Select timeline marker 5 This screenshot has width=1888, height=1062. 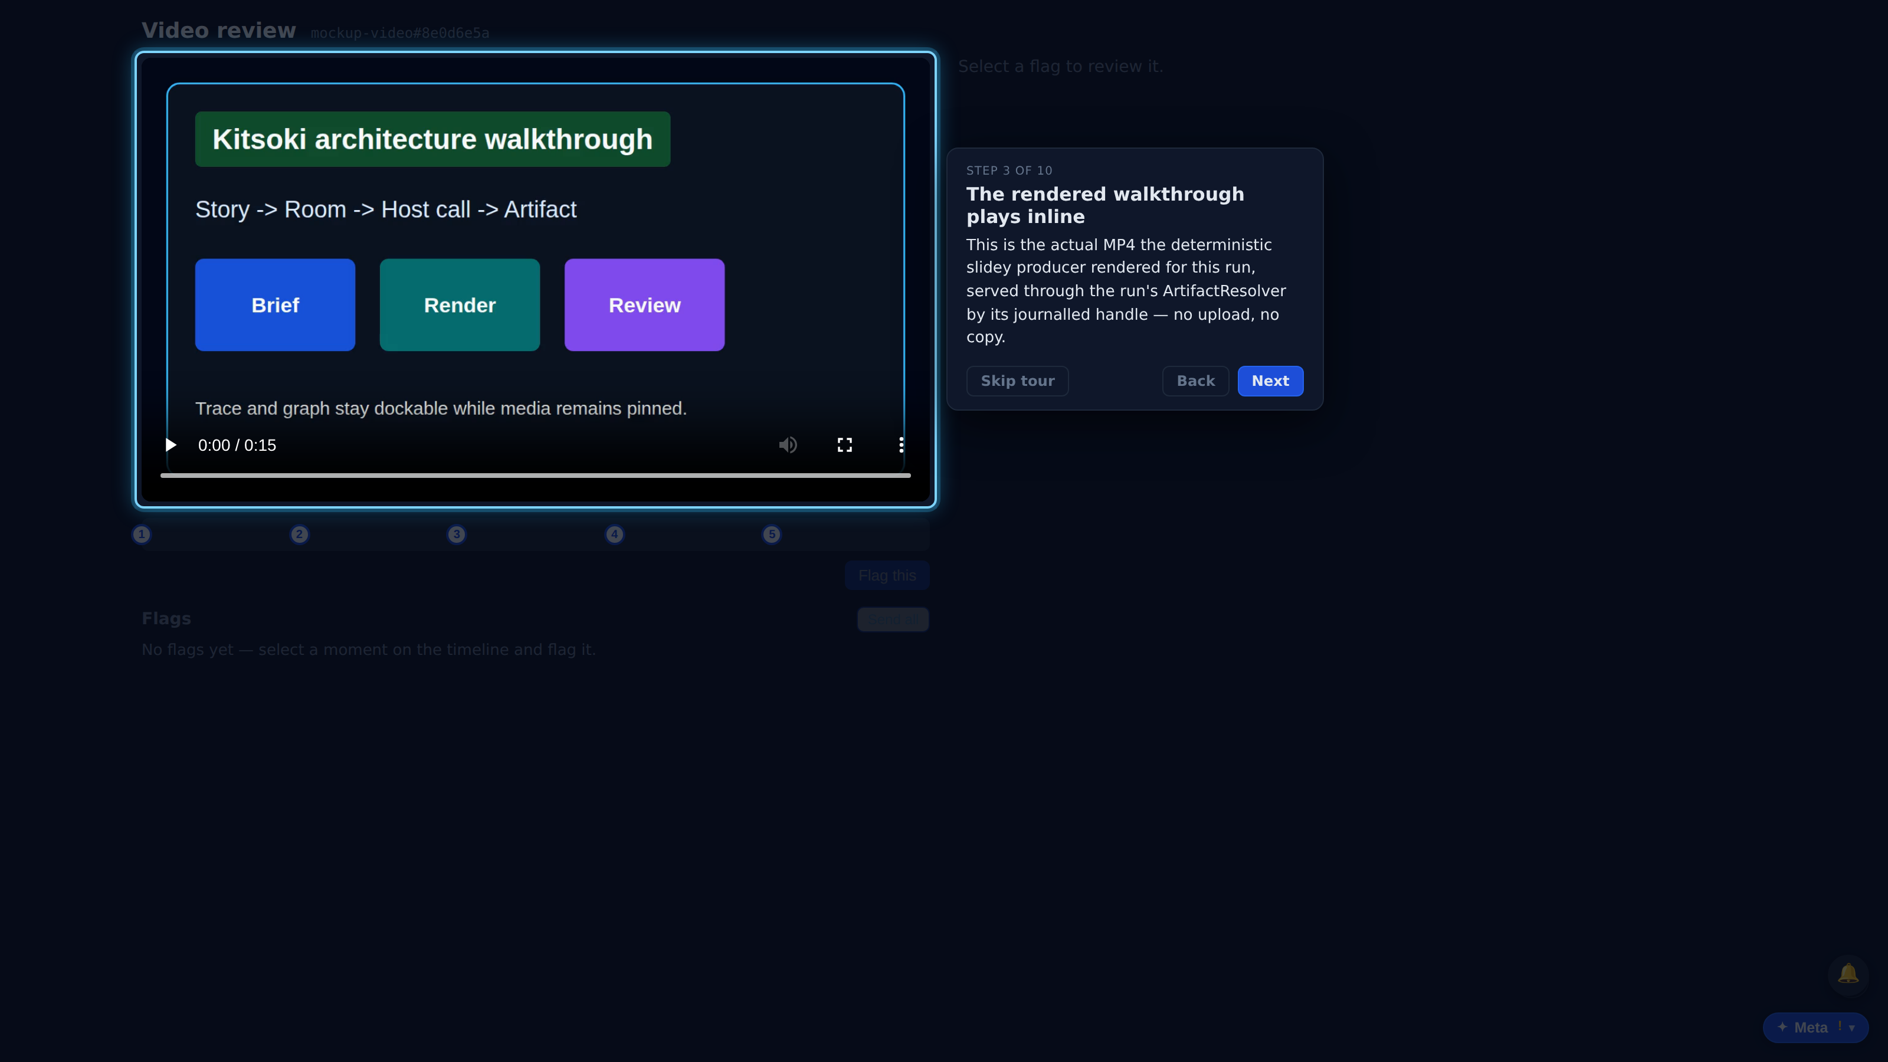click(772, 535)
